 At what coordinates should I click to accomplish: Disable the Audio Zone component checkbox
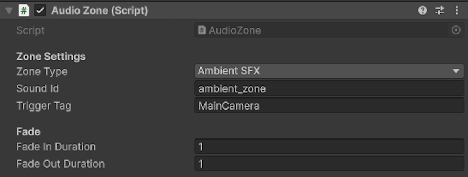point(40,11)
